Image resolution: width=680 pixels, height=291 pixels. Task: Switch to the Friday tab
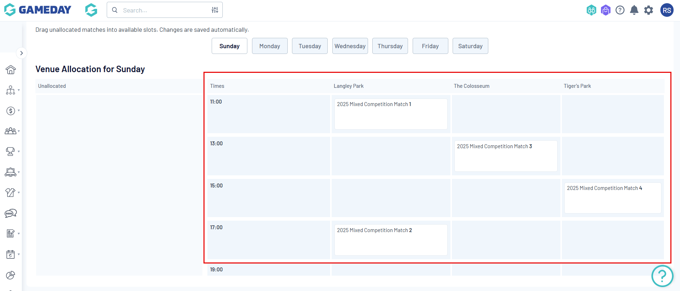[430, 46]
